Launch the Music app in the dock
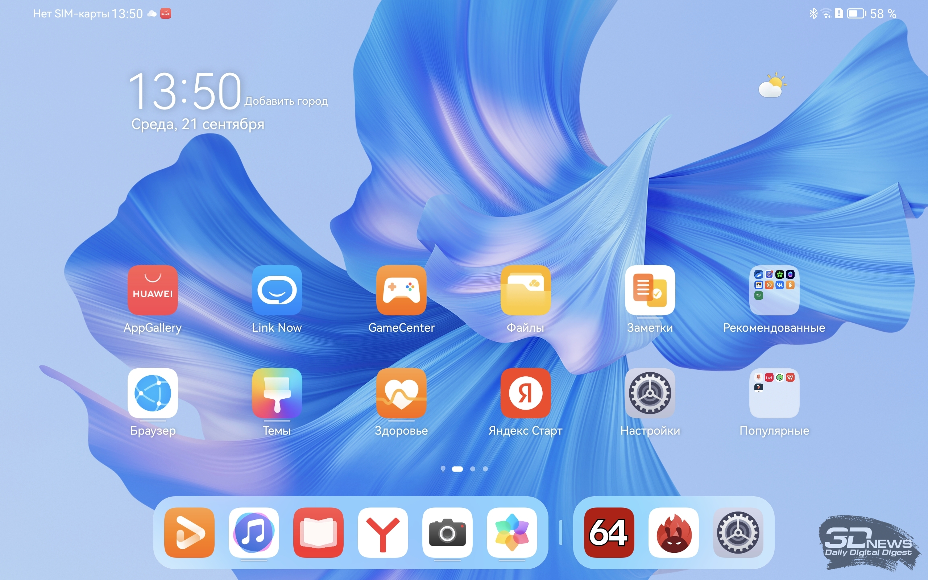The height and width of the screenshot is (580, 928). click(253, 533)
